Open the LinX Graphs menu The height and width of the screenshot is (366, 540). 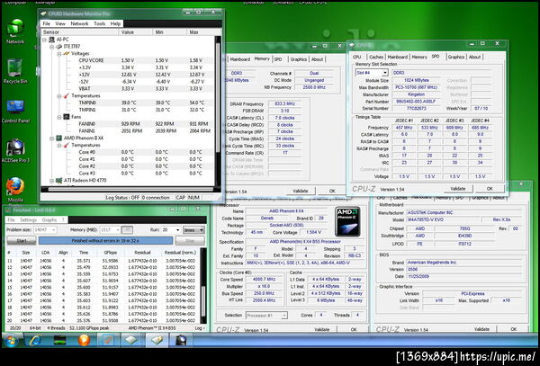(x=49, y=219)
